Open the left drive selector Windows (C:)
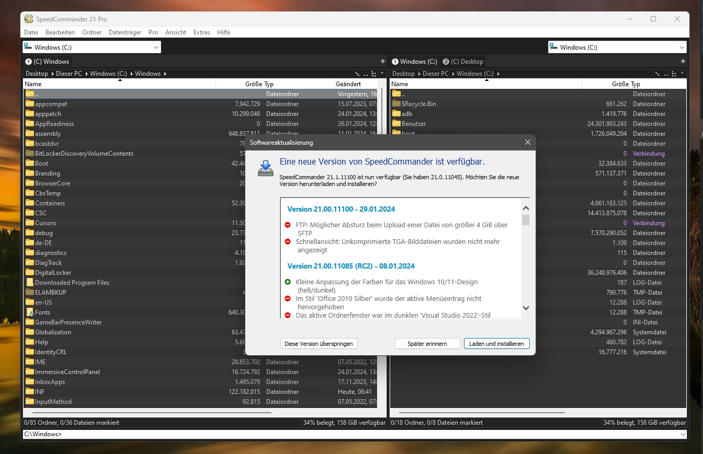 (x=92, y=47)
